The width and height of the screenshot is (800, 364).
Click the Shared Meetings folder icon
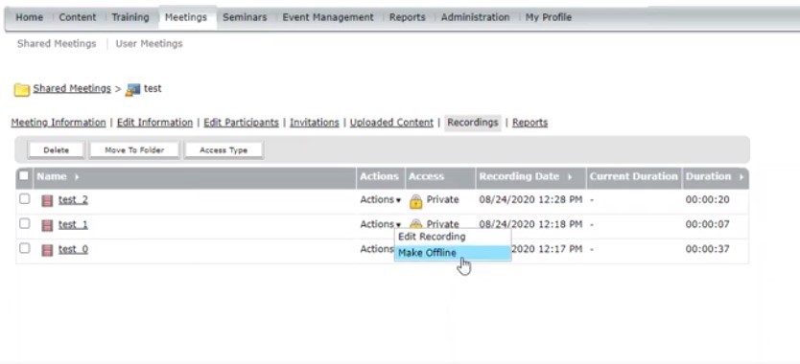click(21, 90)
